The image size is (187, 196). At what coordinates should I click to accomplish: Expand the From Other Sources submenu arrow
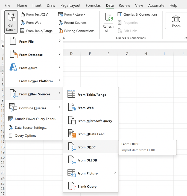(x=60, y=93)
